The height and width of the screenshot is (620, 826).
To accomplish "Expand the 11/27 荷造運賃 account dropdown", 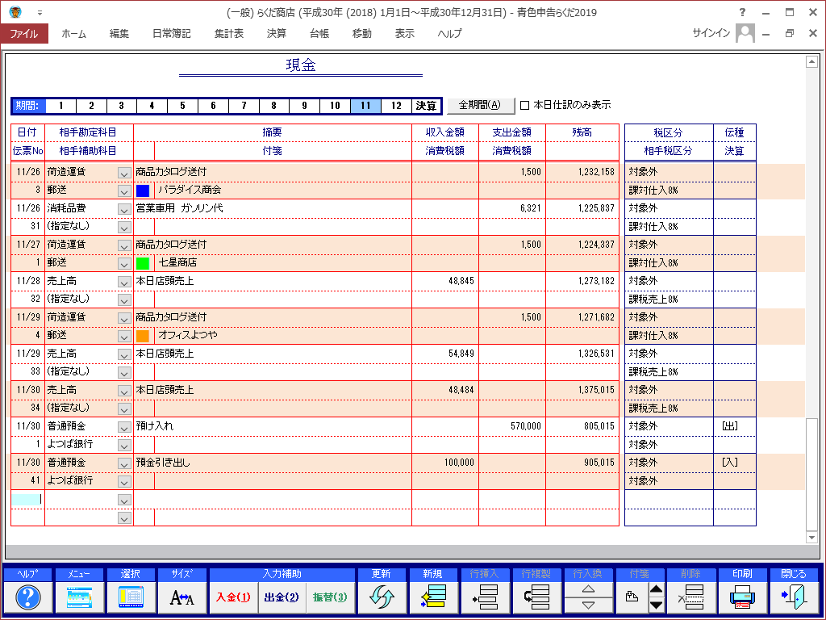I will pos(124,245).
